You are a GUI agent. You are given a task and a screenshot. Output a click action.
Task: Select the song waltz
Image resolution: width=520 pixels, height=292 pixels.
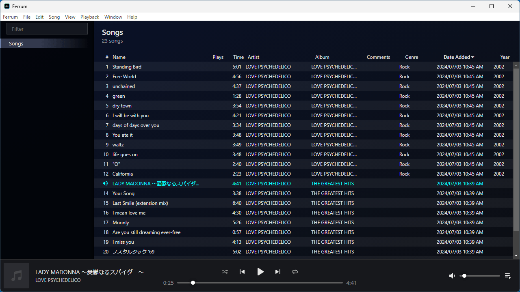pyautogui.click(x=303, y=145)
